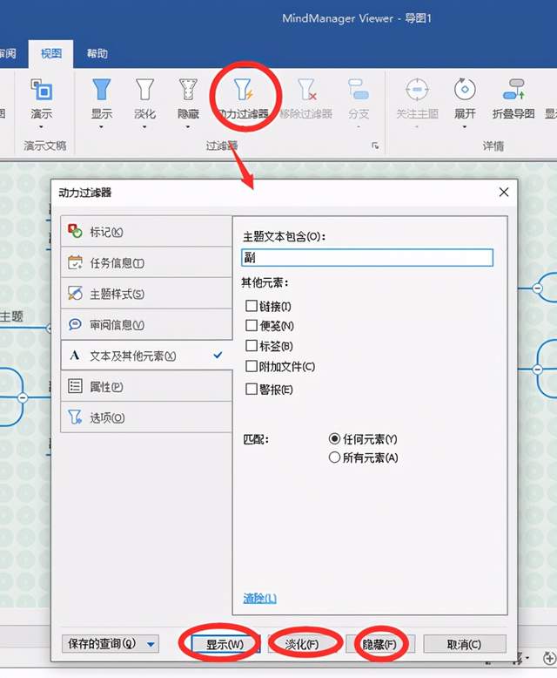This screenshot has height=678, width=557.
Task: Select the 所有元素(A) radio button
Action: click(x=334, y=458)
